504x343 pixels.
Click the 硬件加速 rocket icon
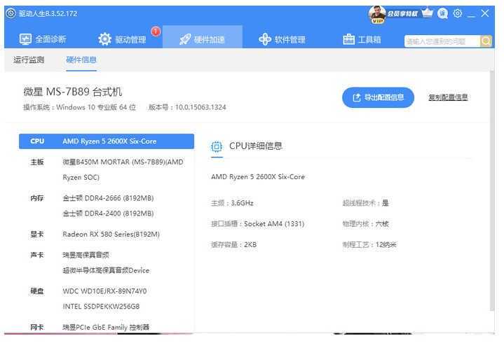click(185, 39)
